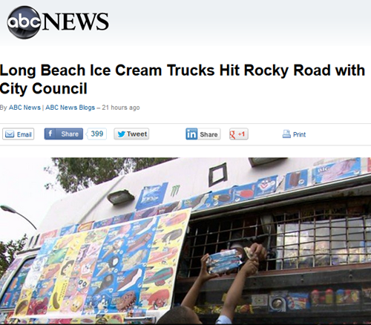The width and height of the screenshot is (371, 325).
Task: Open the article headline about Long Beach ice cream trucks
Action: [x=183, y=79]
